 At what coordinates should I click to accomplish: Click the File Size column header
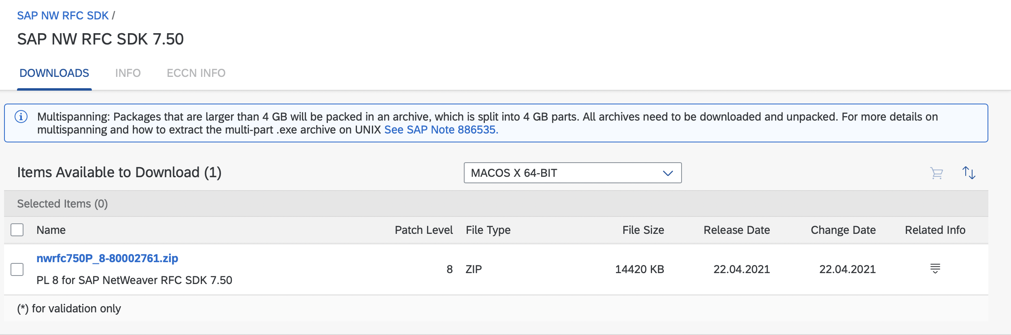[x=643, y=230]
